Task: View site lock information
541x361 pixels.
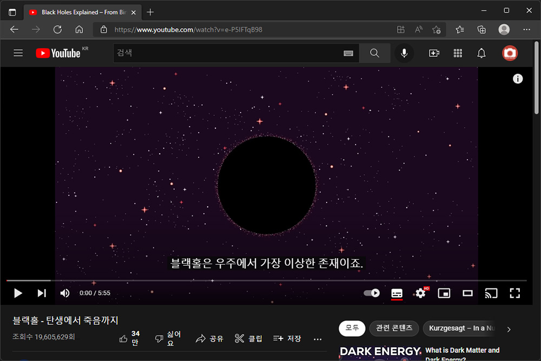Action: (103, 30)
